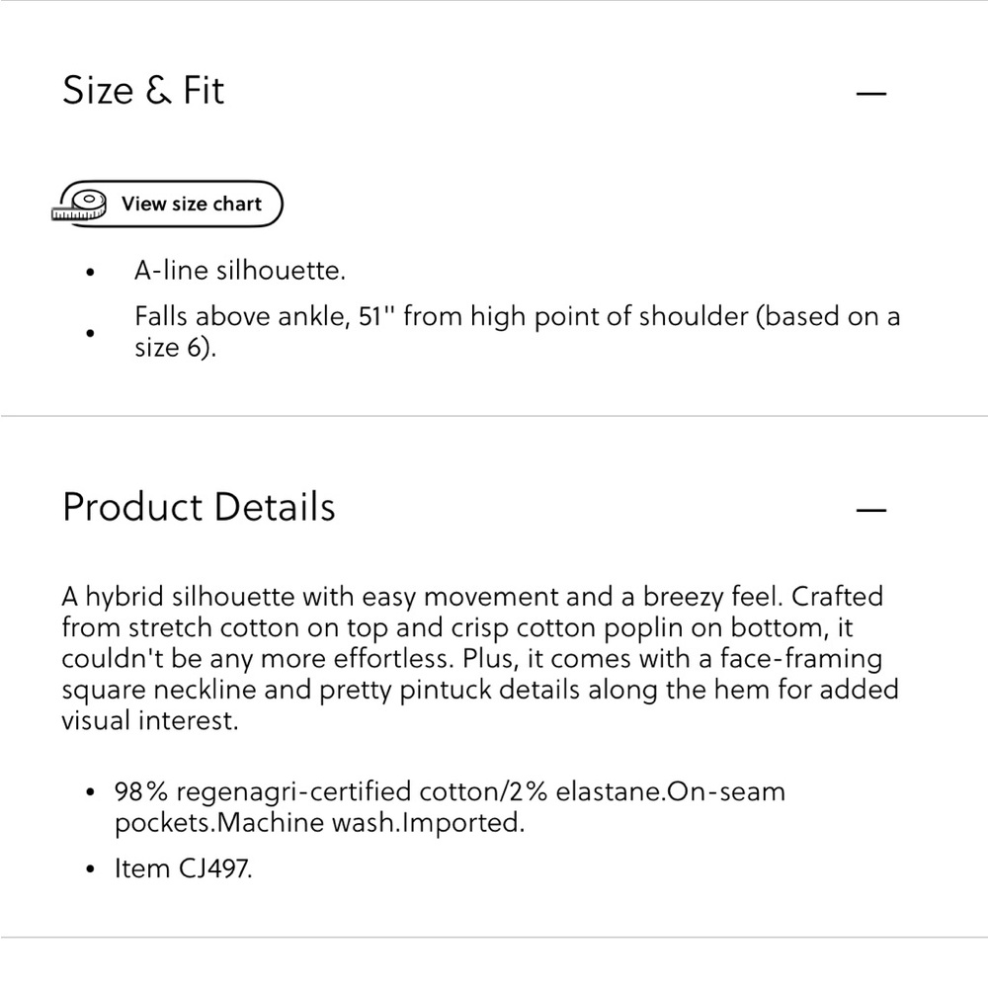Click the words "visual interest." in description
This screenshot has width=988, height=988.
pos(150,720)
